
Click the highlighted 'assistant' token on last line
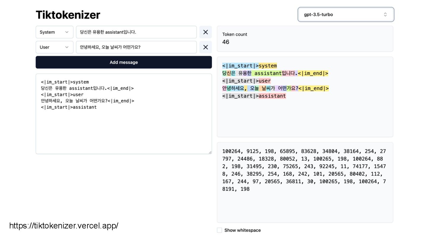(272, 96)
